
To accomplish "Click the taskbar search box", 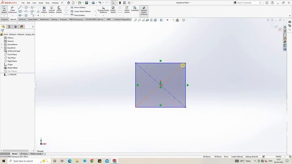I will tap(29, 161).
